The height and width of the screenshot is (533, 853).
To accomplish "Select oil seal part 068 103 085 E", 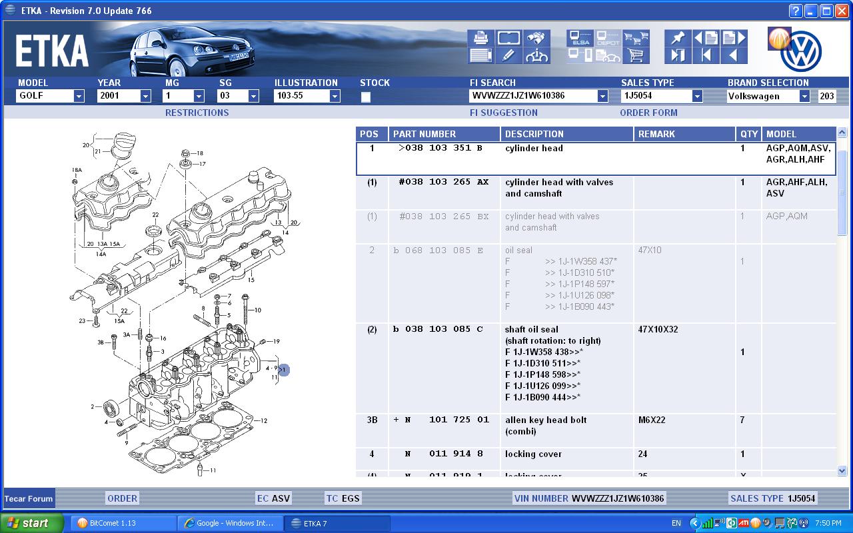I will [x=438, y=250].
